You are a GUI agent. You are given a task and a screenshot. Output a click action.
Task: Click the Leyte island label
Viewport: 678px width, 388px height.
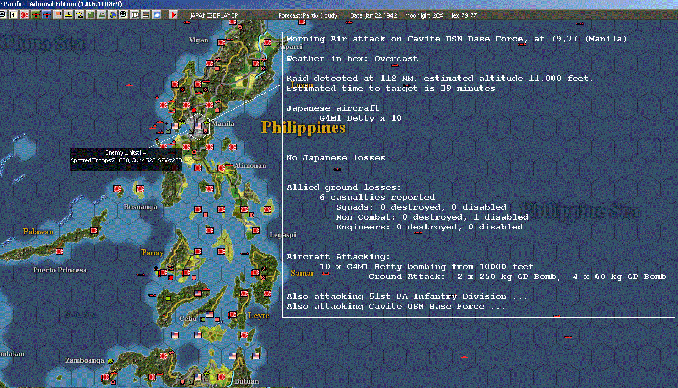tap(259, 315)
